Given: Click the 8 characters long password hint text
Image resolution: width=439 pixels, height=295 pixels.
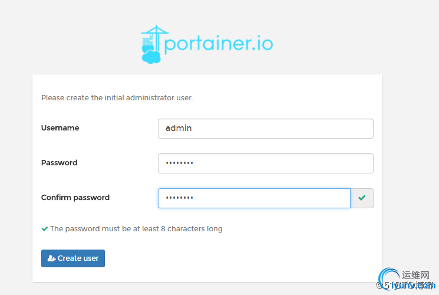Looking at the screenshot, I should (x=136, y=229).
